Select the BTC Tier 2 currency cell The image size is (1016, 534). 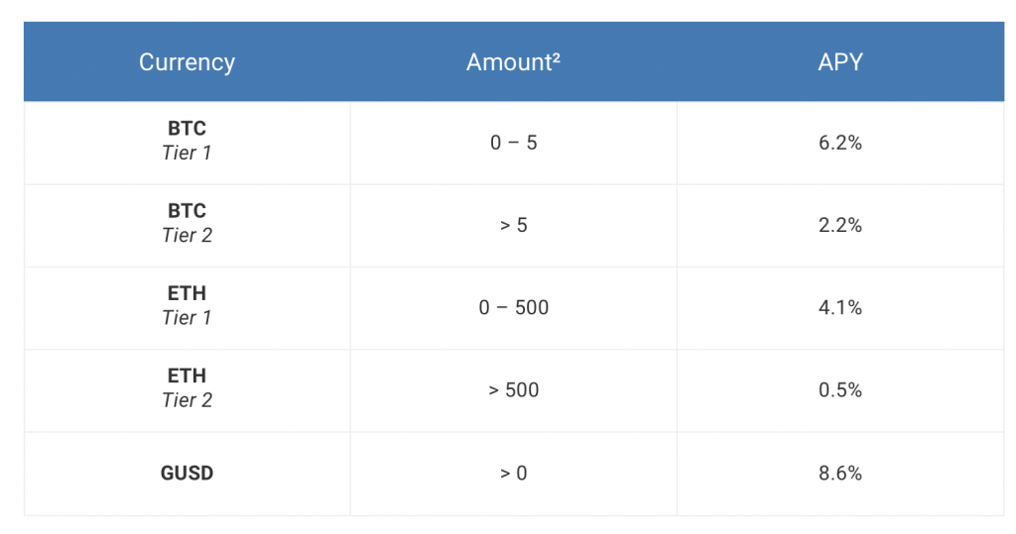(x=187, y=226)
